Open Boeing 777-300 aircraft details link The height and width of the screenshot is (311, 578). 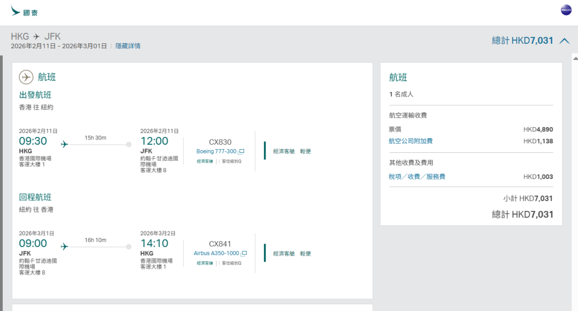tap(216, 152)
